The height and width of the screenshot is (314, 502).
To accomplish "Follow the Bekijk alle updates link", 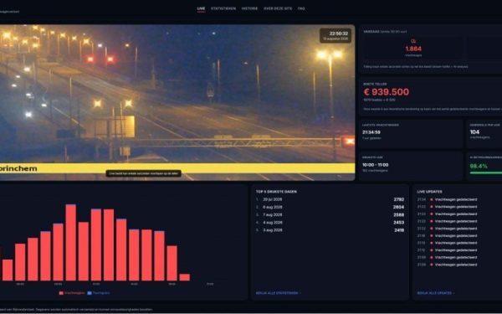I will point(436,293).
